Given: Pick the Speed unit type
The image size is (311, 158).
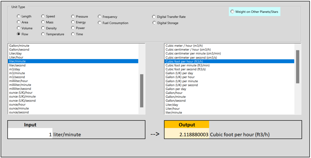Looking at the screenshot, I should [x=43, y=16].
